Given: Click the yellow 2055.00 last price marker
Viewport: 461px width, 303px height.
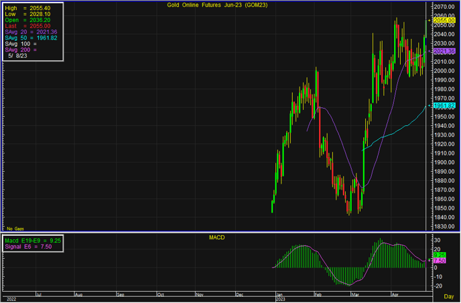Looking at the screenshot, I should (x=444, y=19).
